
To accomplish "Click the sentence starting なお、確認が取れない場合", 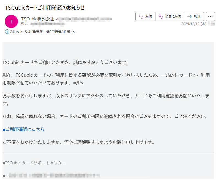I will pyautogui.click(x=105, y=117).
